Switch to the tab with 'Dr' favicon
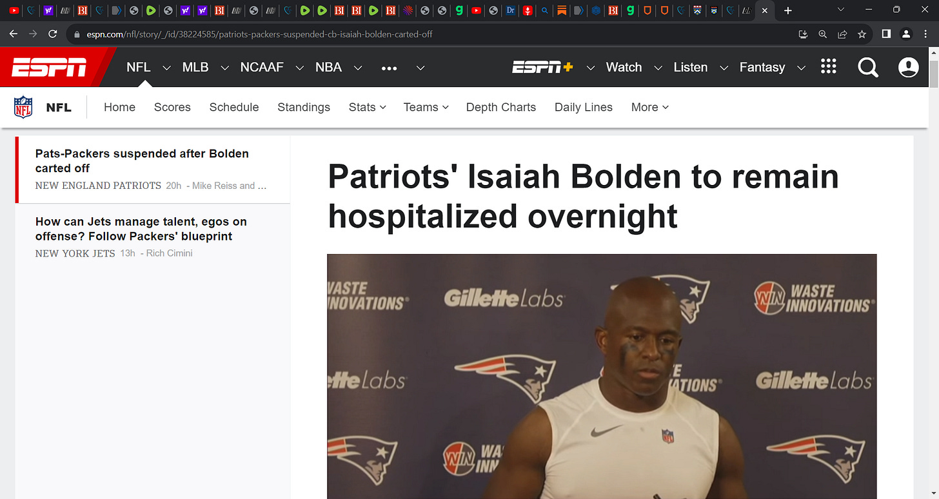The height and width of the screenshot is (499, 939). (510, 10)
